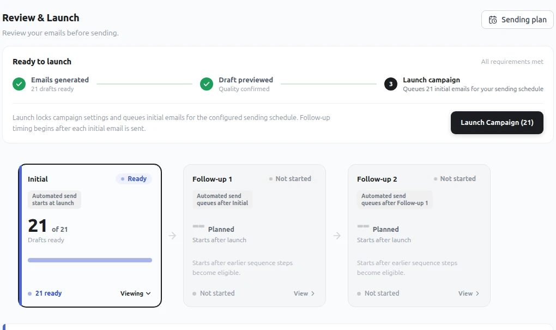Screen dimensions: 556x330
Task: Click the Ready status badge on Initial
Action: [134, 179]
